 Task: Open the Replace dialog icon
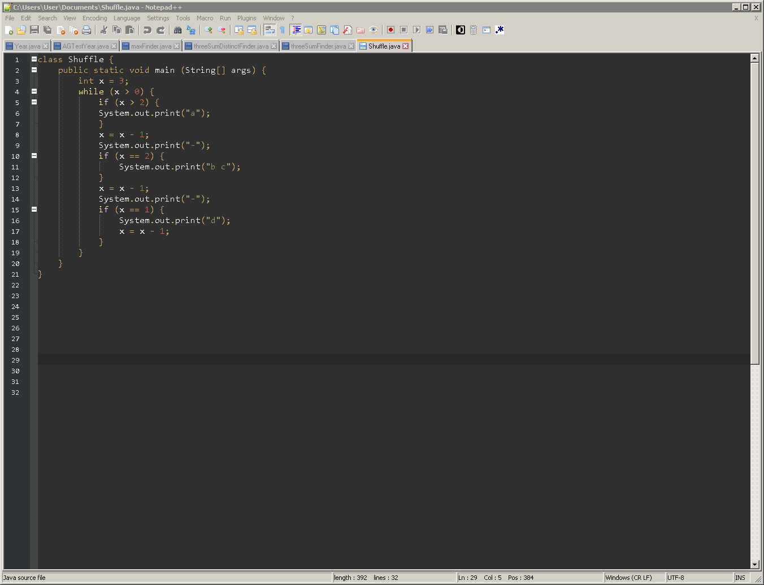191,30
